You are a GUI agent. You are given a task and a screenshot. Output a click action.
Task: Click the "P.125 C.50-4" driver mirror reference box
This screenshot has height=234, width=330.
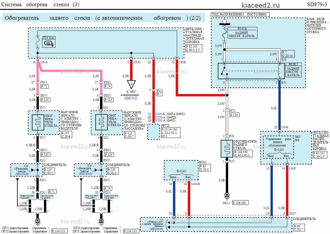[67, 135]
